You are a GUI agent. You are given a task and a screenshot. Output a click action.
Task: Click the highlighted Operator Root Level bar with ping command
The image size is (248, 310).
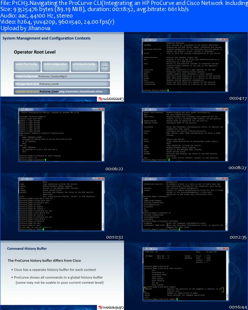coord(62,91)
